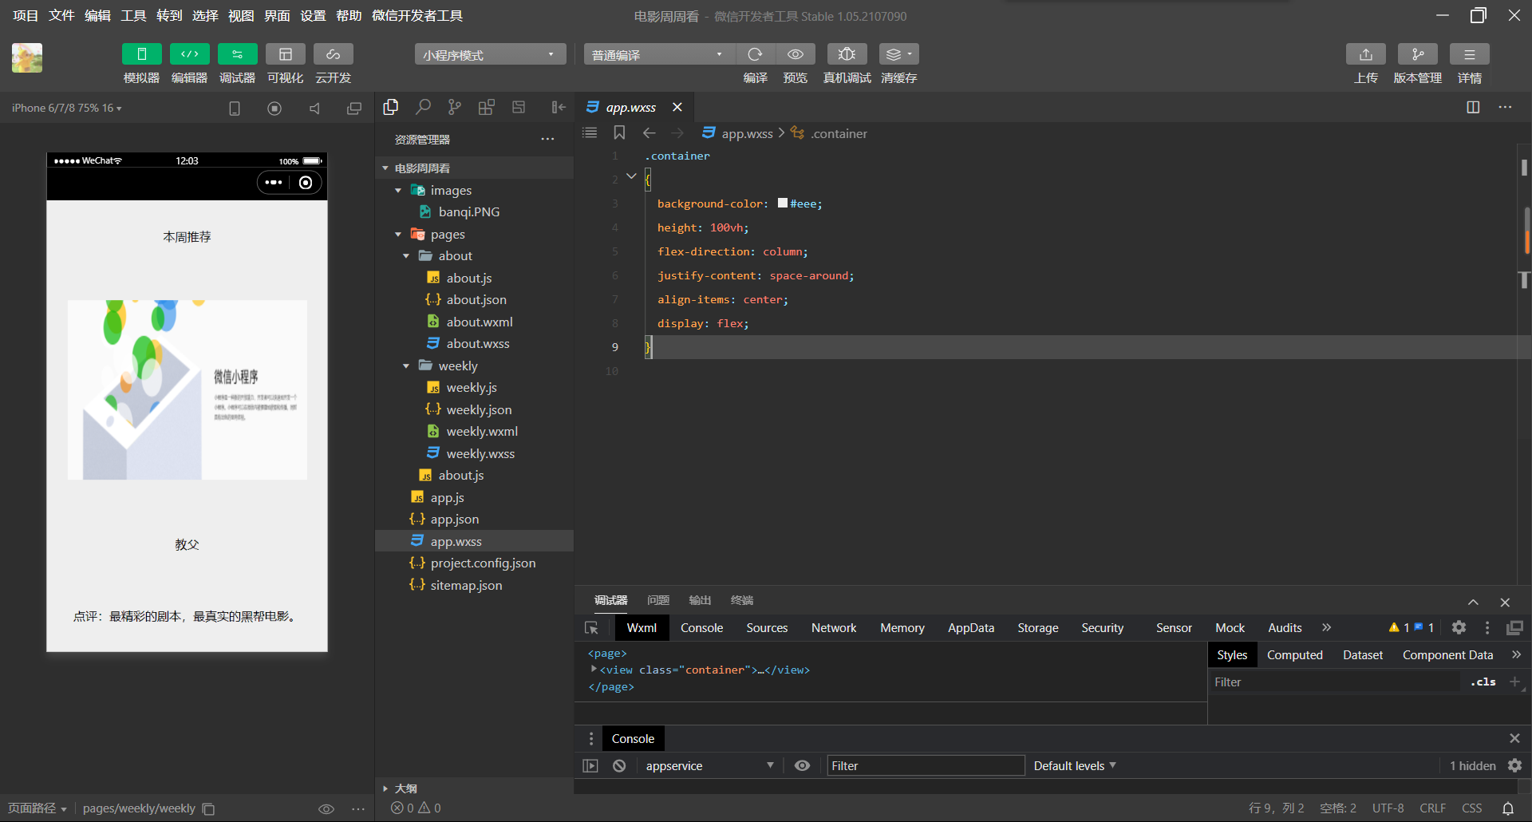Close the app.wxss editor tab
Image resolution: width=1532 pixels, height=822 pixels.
pos(677,107)
